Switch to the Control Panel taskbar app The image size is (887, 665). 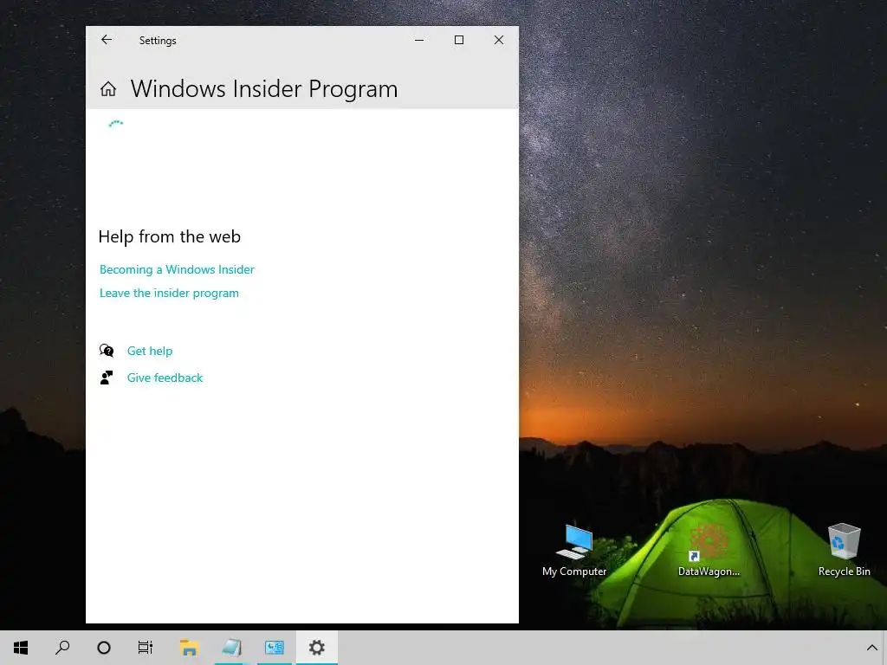click(275, 648)
